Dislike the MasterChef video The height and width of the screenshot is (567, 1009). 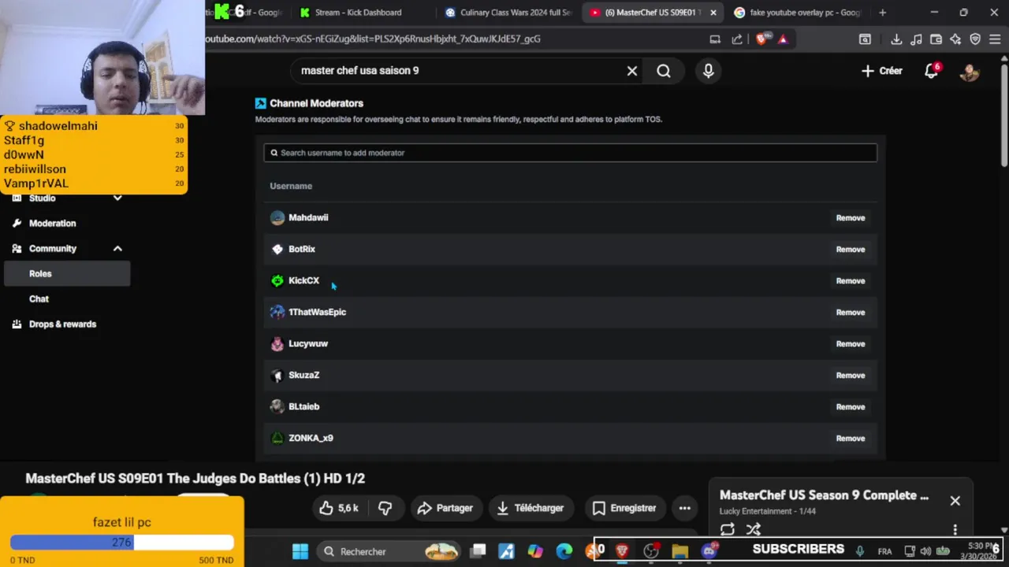coord(385,509)
